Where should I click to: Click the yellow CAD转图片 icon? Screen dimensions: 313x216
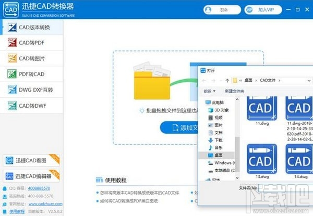tap(12, 58)
